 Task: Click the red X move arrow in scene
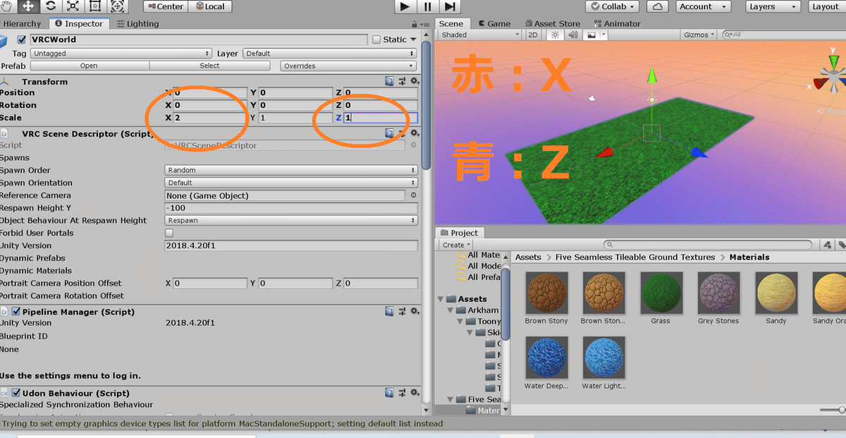tap(604, 152)
